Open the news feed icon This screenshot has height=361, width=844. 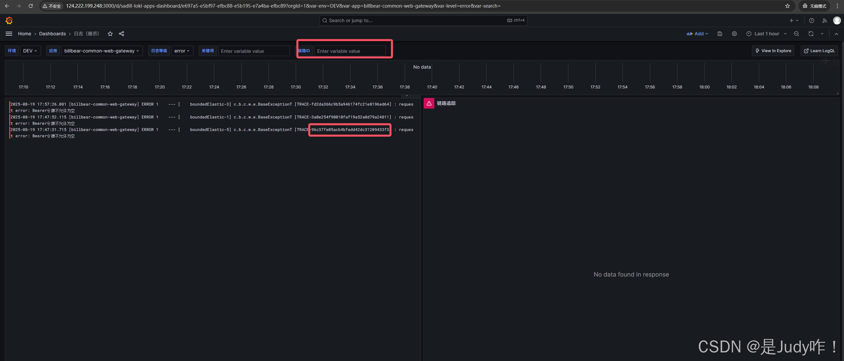[825, 20]
